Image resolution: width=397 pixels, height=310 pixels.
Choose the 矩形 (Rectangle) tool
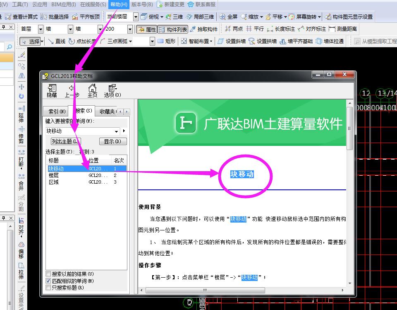coord(166,41)
